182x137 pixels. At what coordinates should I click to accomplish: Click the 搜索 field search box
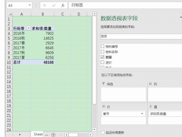[x=141, y=36]
